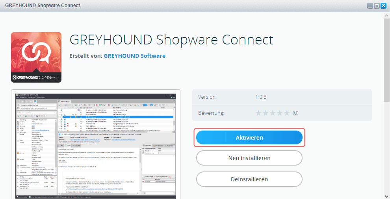Screen dimensions: 390x199
Task: Maximize the GREYHOUND Shopware Connect window
Action: (377, 6)
